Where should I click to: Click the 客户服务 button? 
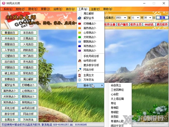[123, 24]
